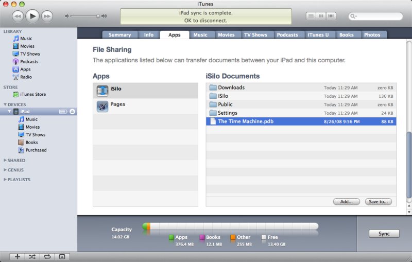Show or hide artwork viewer button
Screen dimensions: 412x262
[x=62, y=256]
